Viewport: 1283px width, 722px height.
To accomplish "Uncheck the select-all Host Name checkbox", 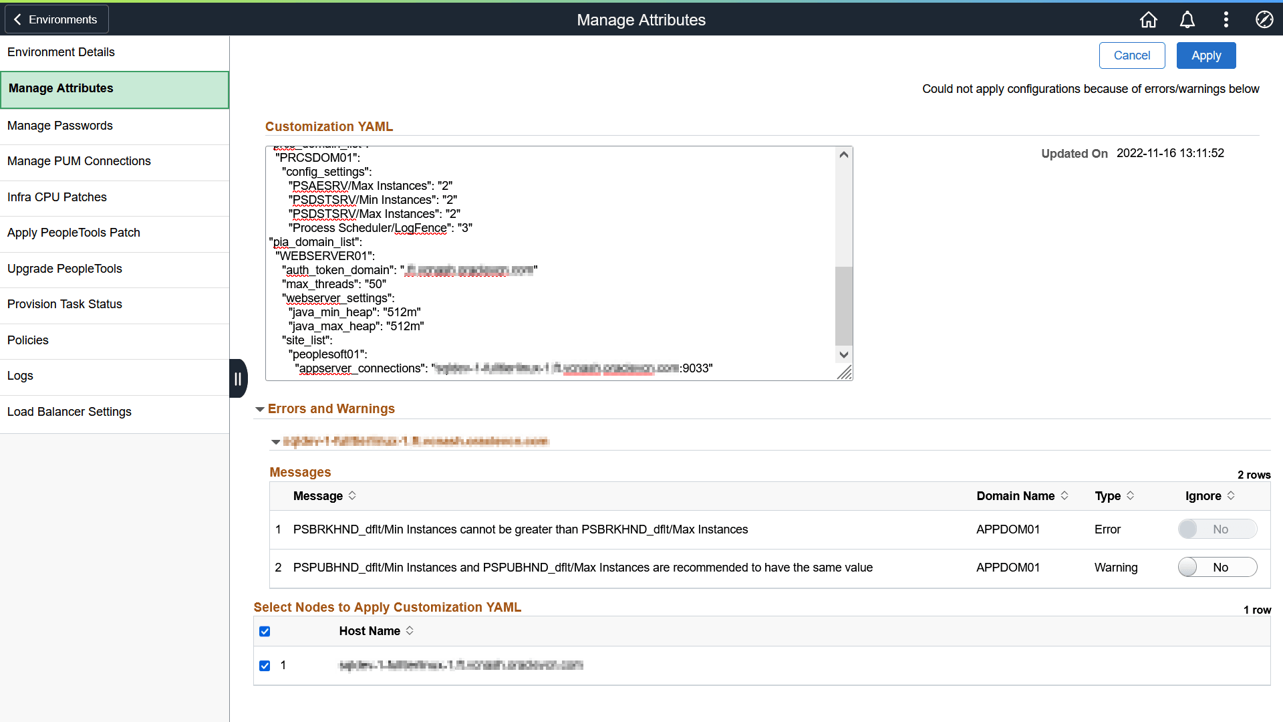I will click(x=265, y=631).
